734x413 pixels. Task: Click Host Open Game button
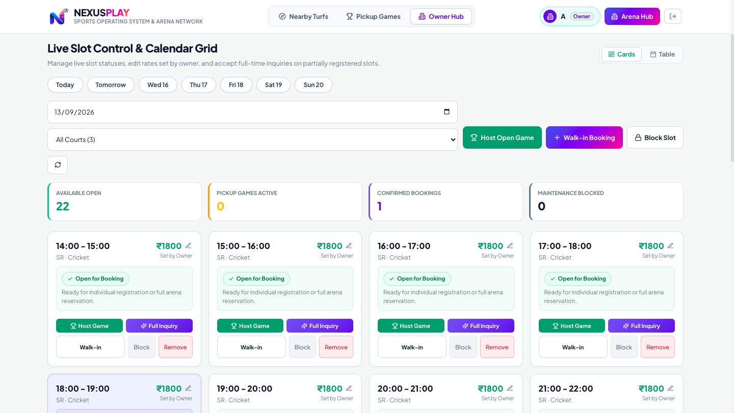coord(502,137)
